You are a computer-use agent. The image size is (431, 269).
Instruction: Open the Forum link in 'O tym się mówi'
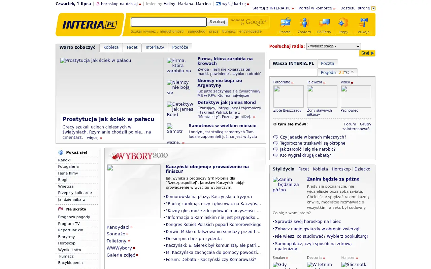350,124
